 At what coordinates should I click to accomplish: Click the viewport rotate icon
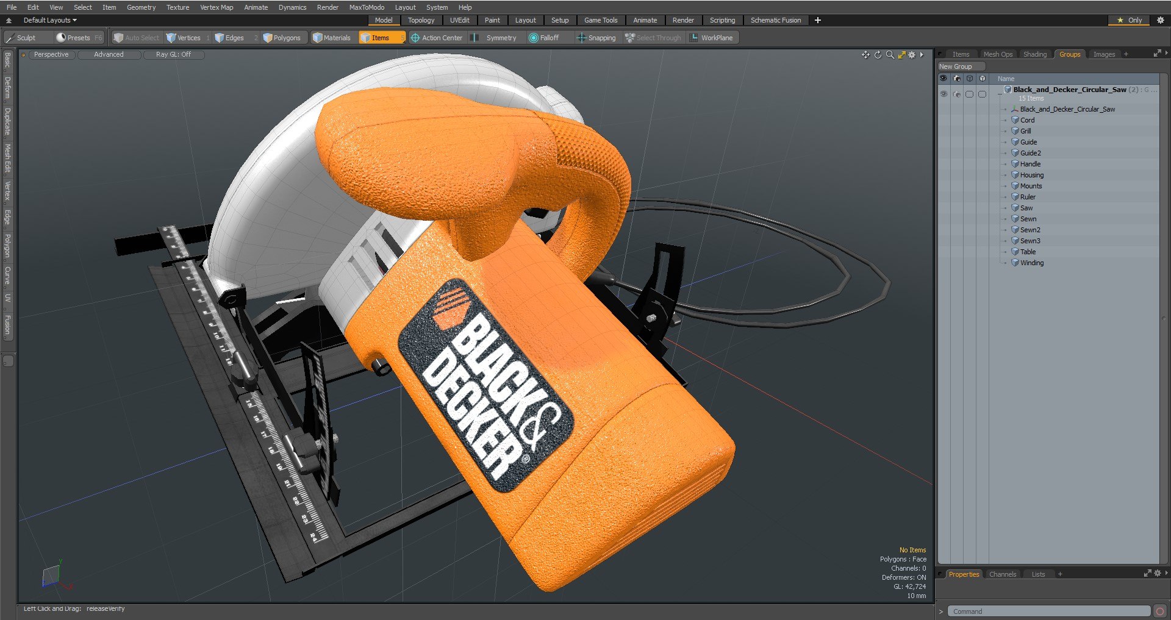pyautogui.click(x=878, y=55)
